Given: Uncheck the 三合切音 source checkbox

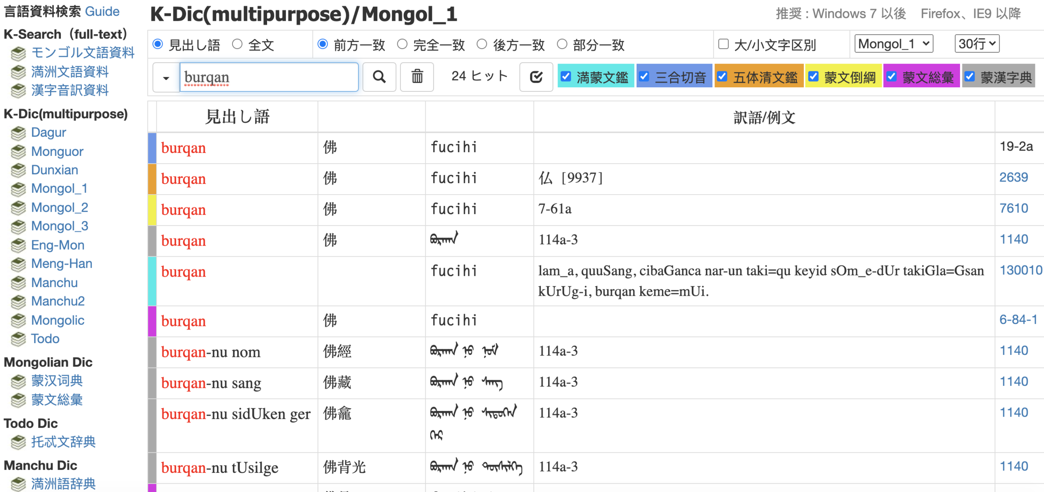Looking at the screenshot, I should [644, 76].
